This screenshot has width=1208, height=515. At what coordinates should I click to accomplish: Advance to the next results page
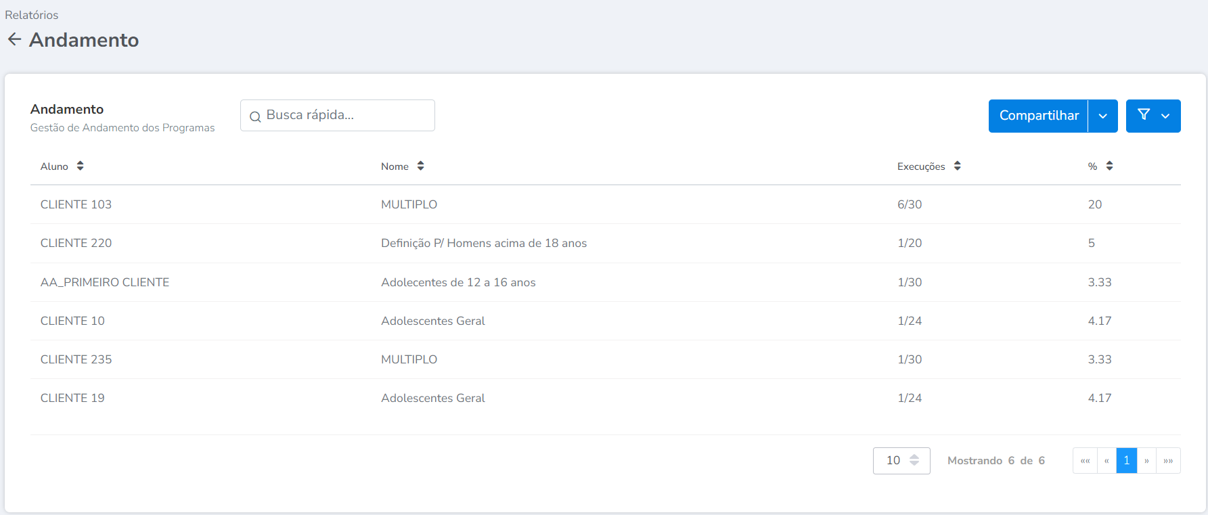point(1146,461)
